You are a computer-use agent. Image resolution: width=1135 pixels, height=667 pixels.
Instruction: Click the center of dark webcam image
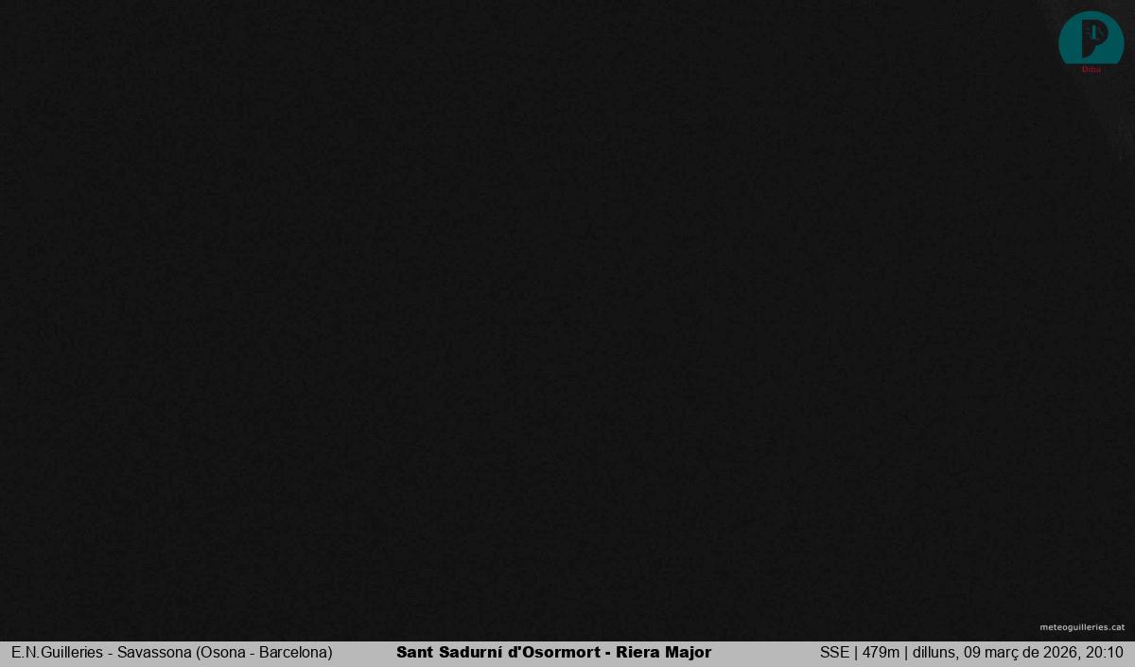pos(567,320)
